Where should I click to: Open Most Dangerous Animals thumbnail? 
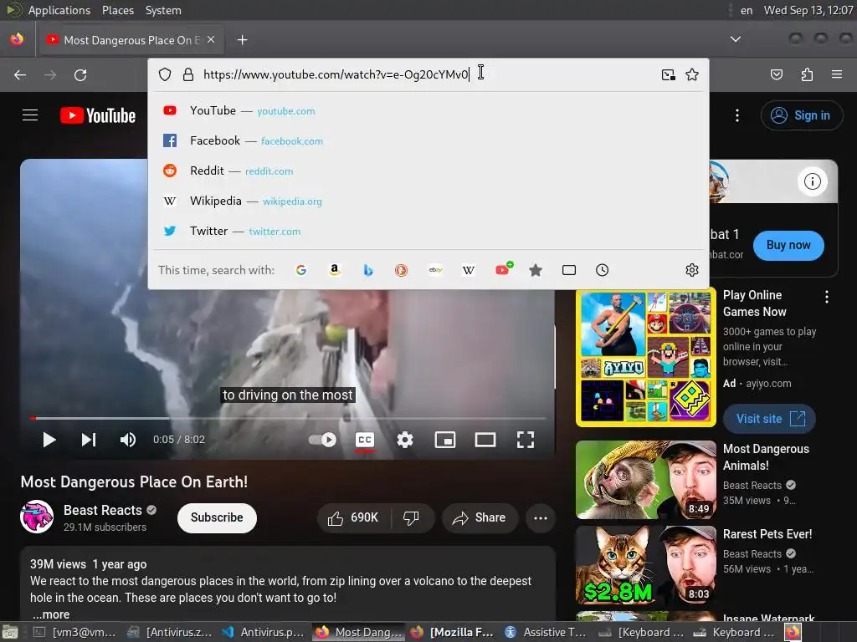click(645, 480)
